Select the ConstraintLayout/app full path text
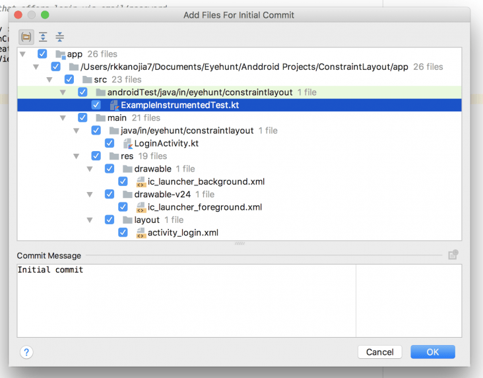The height and width of the screenshot is (378, 483). pos(244,67)
